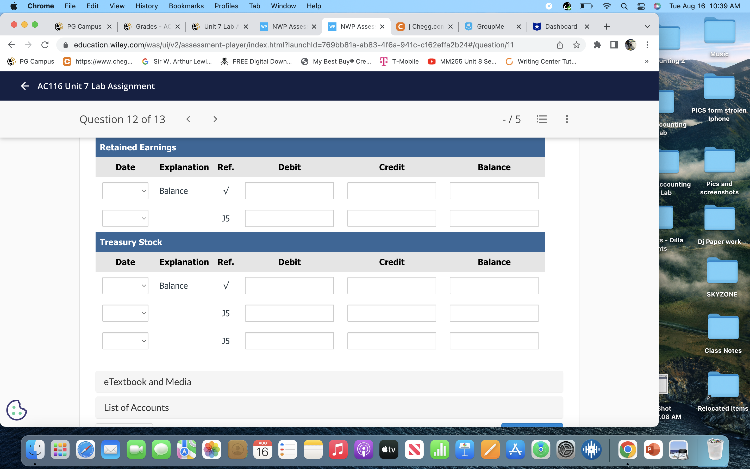Open the cookie preferences icon
The height and width of the screenshot is (469, 750).
pyautogui.click(x=16, y=410)
